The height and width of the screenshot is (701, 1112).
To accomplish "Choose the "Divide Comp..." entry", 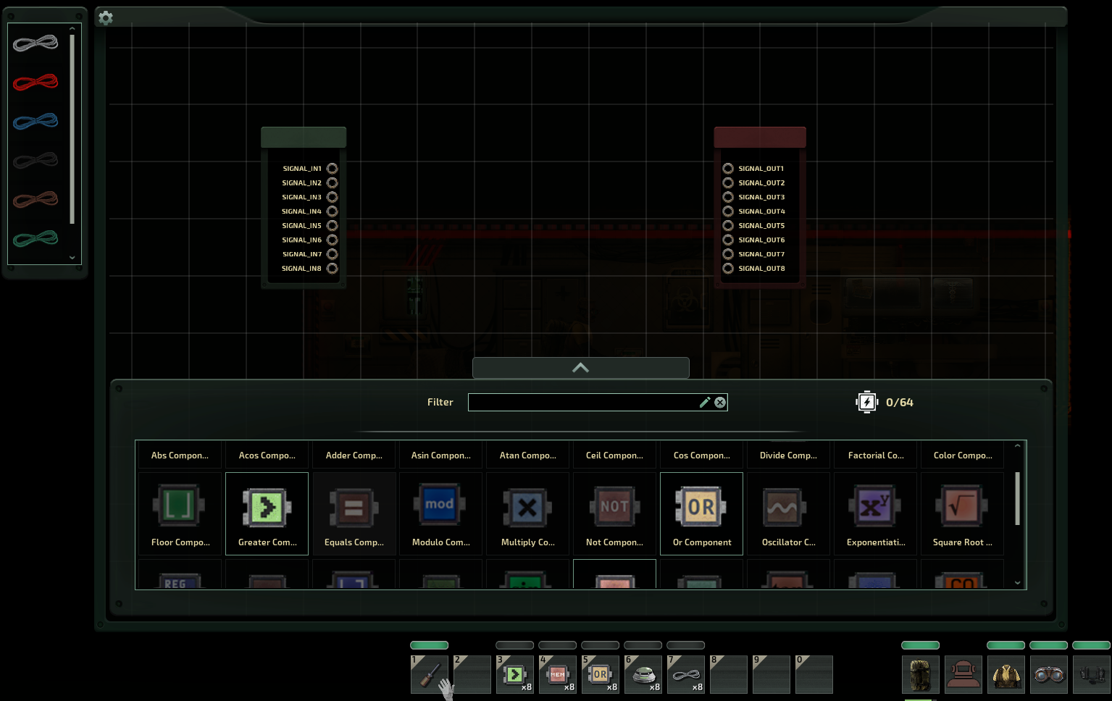I will [x=788, y=456].
